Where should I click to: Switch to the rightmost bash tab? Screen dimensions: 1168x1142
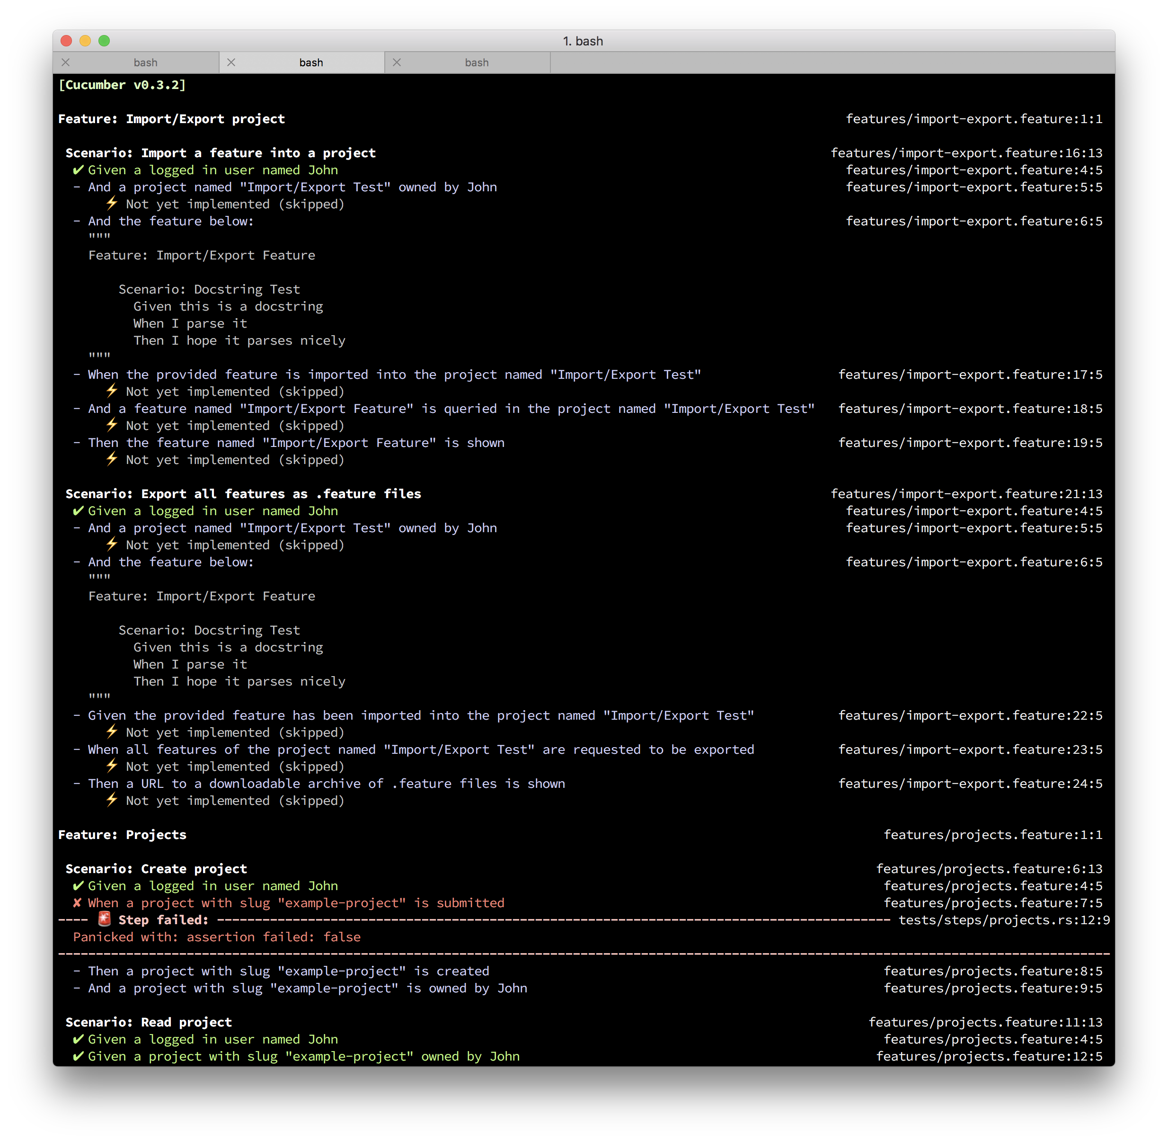(477, 62)
